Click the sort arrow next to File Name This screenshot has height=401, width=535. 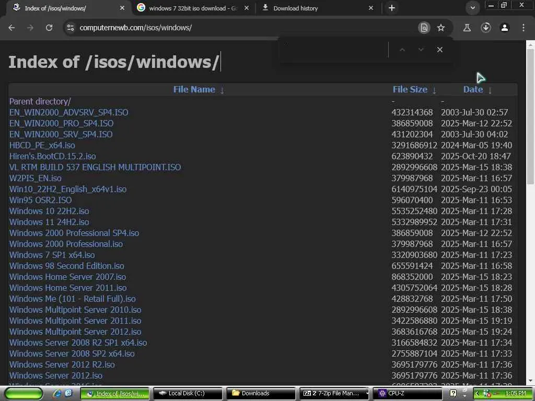(x=222, y=90)
